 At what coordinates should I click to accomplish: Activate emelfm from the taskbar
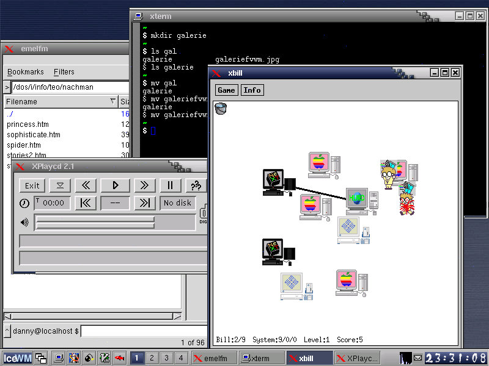coord(215,358)
